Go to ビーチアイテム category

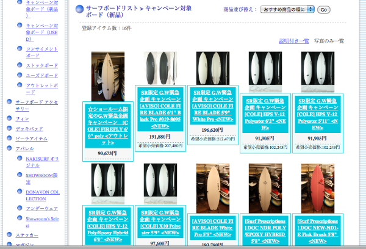(x=31, y=139)
